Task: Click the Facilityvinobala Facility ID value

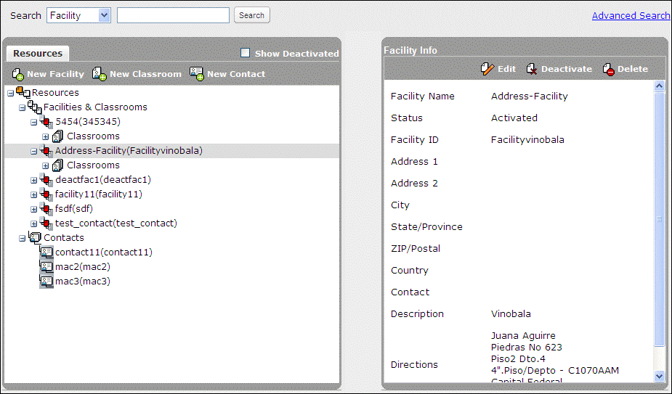Action: (x=527, y=139)
